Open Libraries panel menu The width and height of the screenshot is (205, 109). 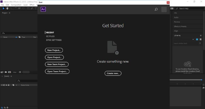pyautogui.click(x=201, y=35)
